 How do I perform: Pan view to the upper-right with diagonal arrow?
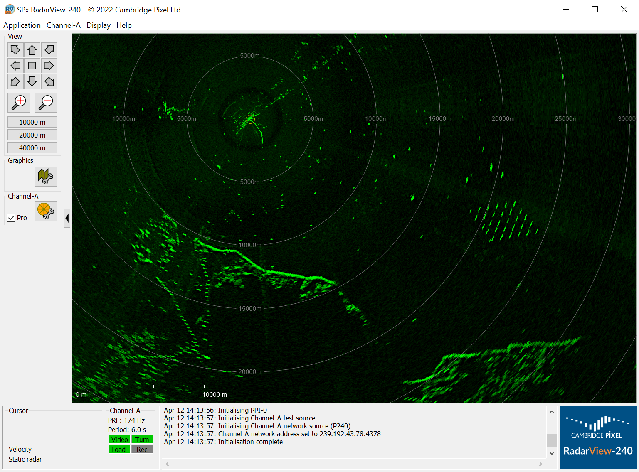[x=49, y=50]
